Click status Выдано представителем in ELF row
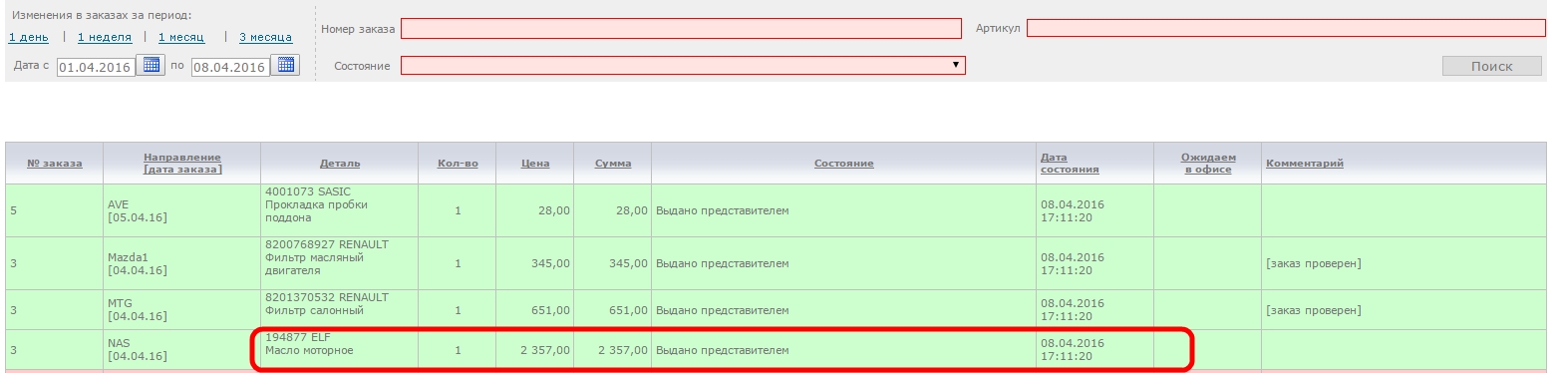Viewport: 1556px width, 373px height. click(722, 350)
